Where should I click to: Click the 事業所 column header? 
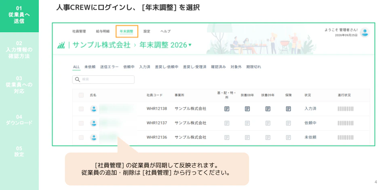[x=179, y=95]
